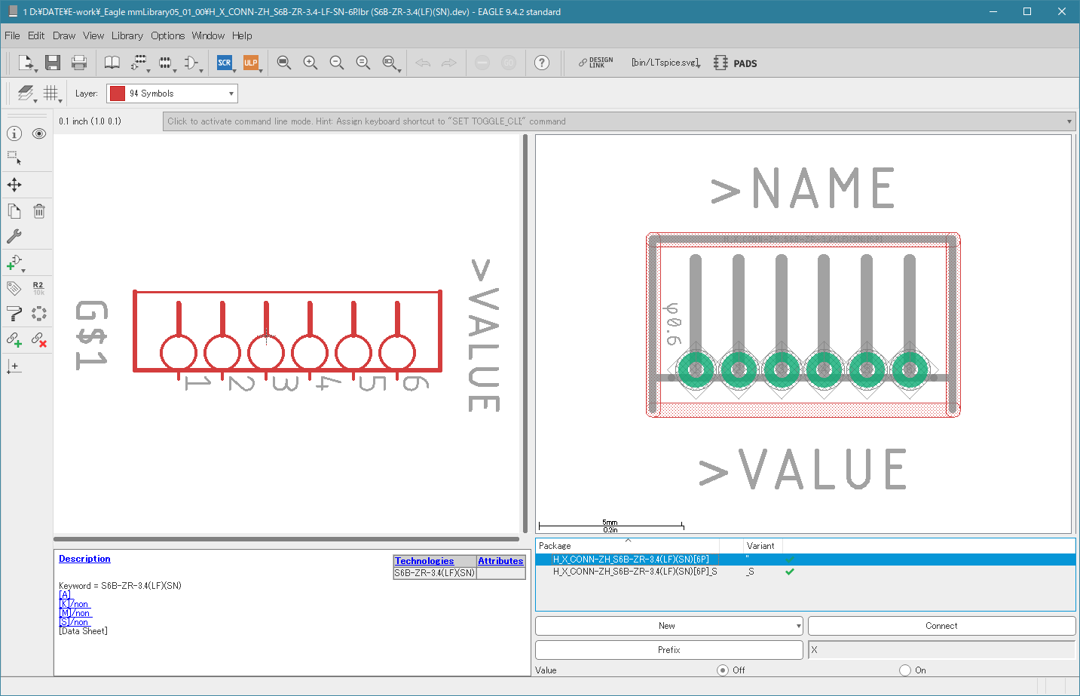Toggle the Show eye tool
The height and width of the screenshot is (696, 1080).
coord(39,133)
